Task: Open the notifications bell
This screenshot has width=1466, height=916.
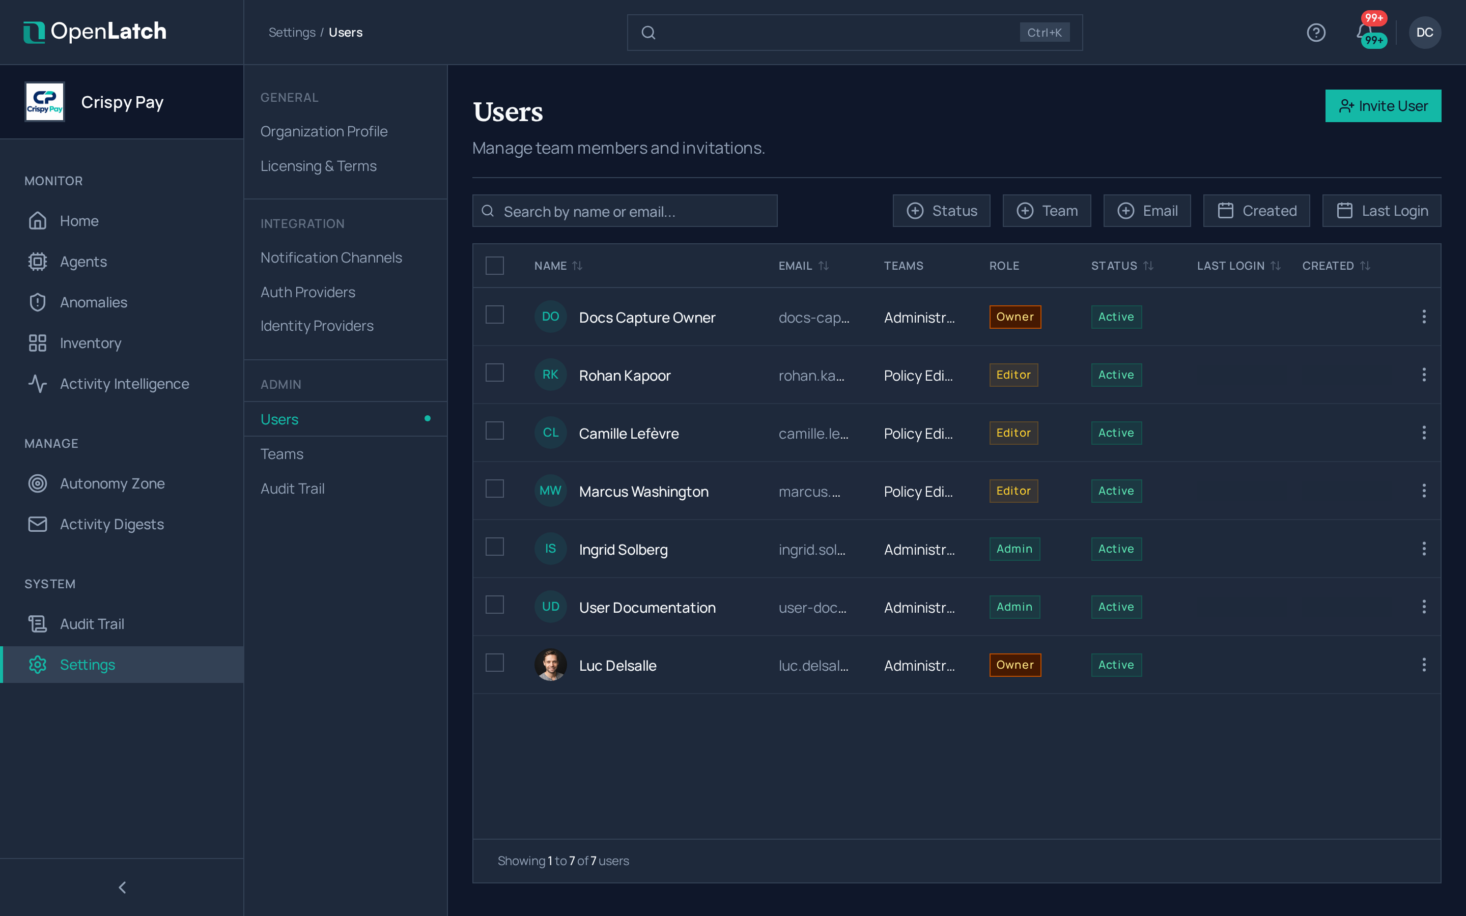Action: (x=1364, y=32)
